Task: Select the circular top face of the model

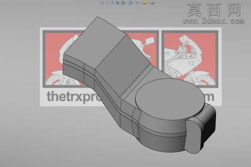Action: click(170, 99)
